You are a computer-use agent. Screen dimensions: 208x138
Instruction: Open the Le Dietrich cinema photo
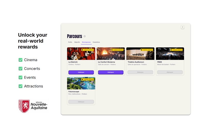(x=81, y=54)
